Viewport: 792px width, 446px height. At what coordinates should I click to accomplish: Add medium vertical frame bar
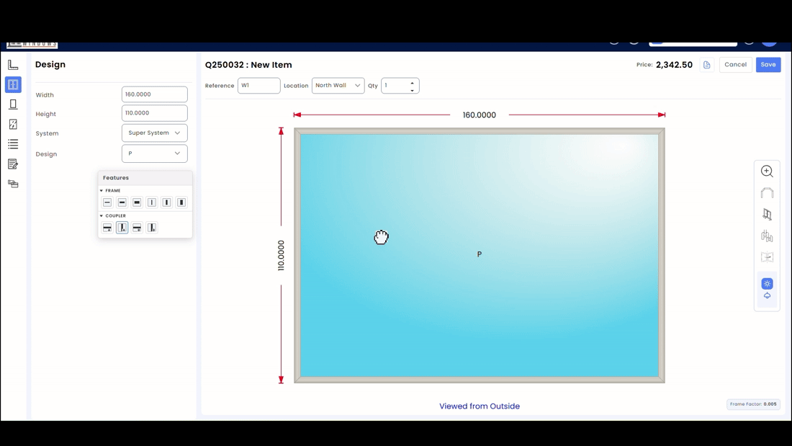[x=167, y=202]
